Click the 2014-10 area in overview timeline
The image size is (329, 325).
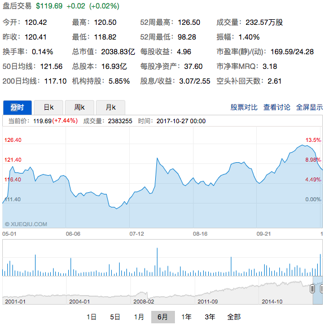[x=272, y=301]
